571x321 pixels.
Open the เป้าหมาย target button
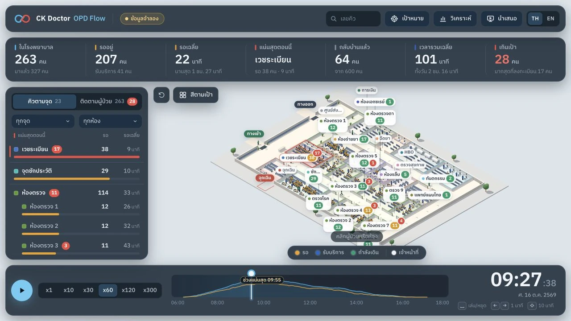tap(407, 19)
